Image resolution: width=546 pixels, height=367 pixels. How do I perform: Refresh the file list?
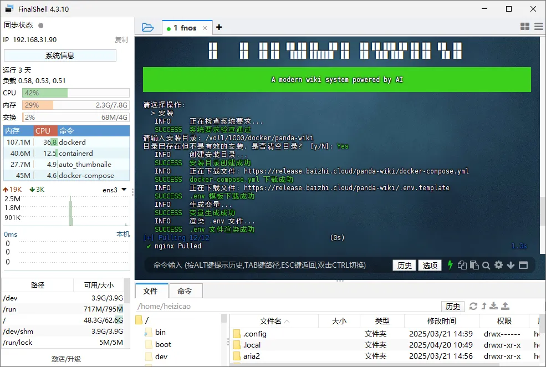click(473, 306)
